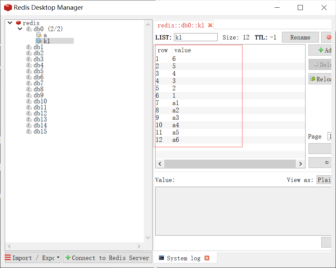Image resolution: width=336 pixels, height=268 pixels.
Task: Click the 'value' column header
Action: click(182, 50)
